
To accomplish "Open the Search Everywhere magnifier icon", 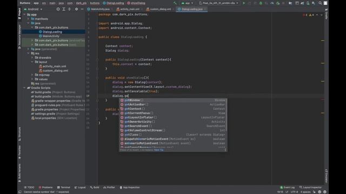I will point(320,3).
